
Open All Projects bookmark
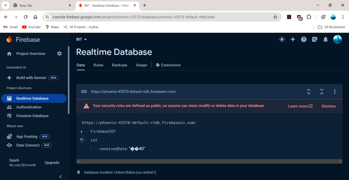(x=82, y=27)
